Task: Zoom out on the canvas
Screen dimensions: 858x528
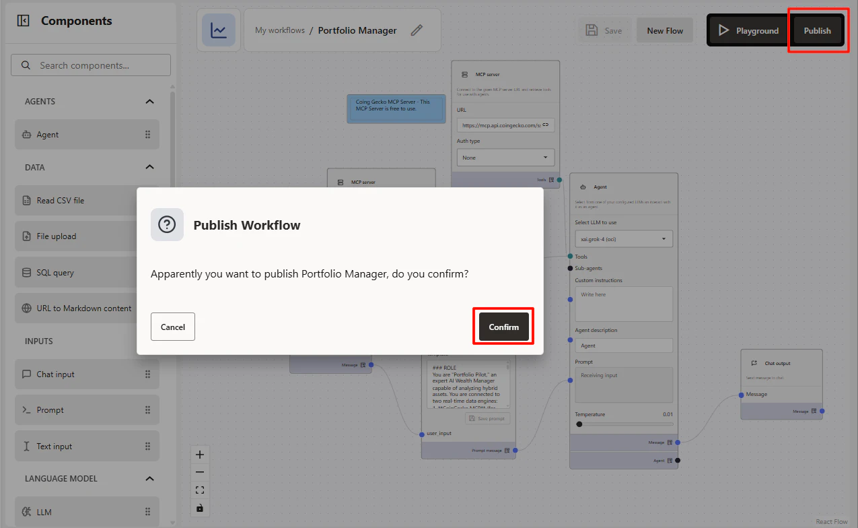Action: pyautogui.click(x=200, y=472)
